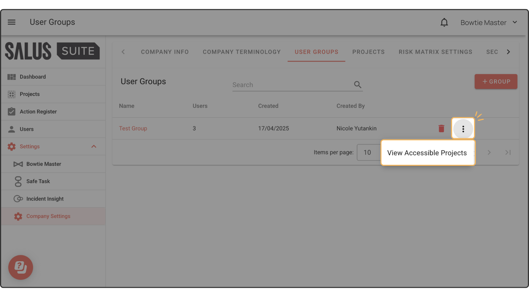Screen dimensions: 529x297
Task: Open Bowtie Master settings in sidebar
Action: click(x=44, y=164)
